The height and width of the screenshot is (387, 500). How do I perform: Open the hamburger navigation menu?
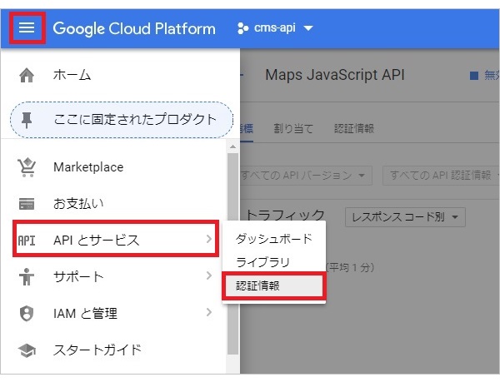coord(27,28)
